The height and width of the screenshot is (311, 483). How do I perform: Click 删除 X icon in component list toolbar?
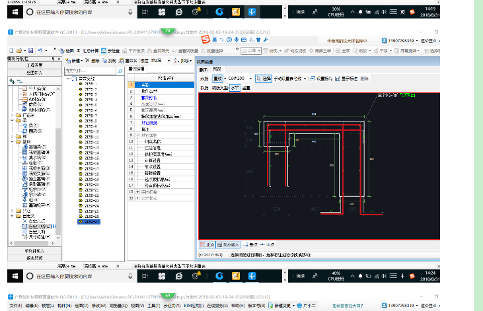(x=92, y=60)
